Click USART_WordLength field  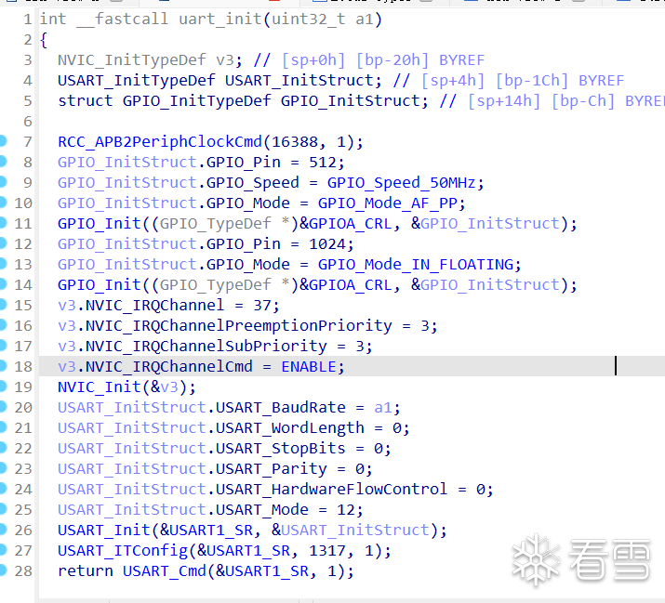pyautogui.click(x=290, y=428)
